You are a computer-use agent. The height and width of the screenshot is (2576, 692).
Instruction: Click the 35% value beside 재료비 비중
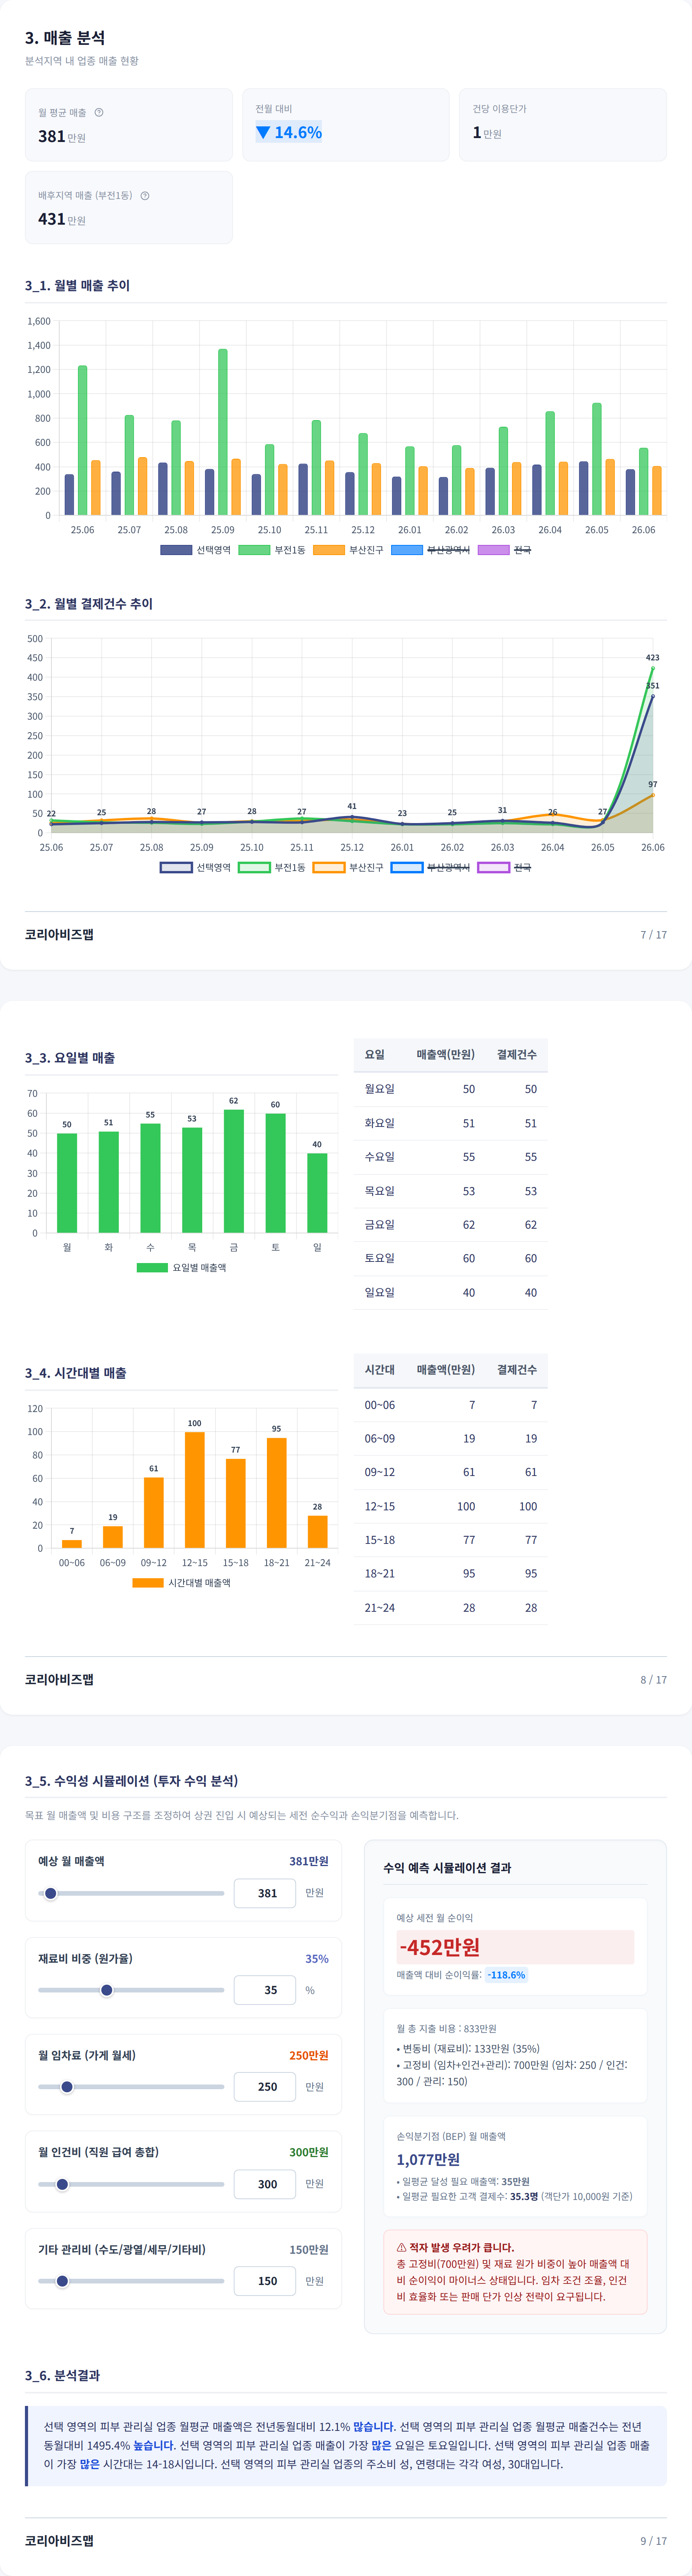pos(316,1958)
